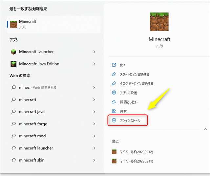Click the Minecraft Launcher app icon
The height and width of the screenshot is (176, 210).
[x=13, y=52]
